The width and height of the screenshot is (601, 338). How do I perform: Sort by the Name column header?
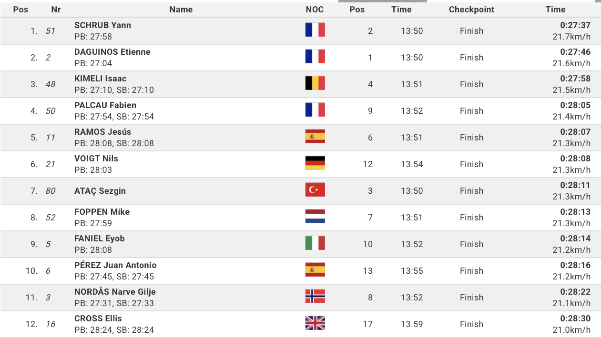[x=181, y=10]
